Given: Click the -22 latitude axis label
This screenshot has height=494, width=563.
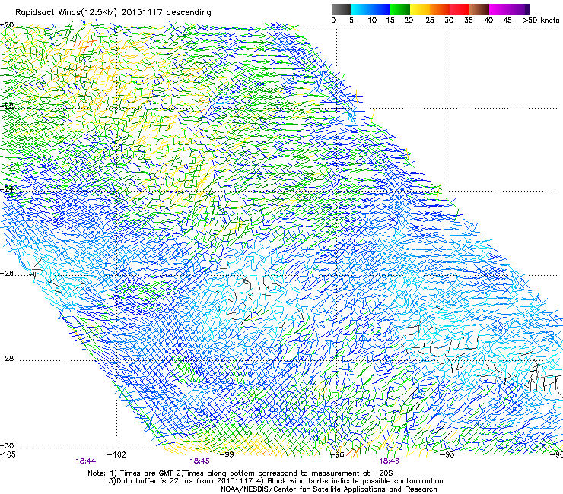Looking at the screenshot, I should click(8, 106).
